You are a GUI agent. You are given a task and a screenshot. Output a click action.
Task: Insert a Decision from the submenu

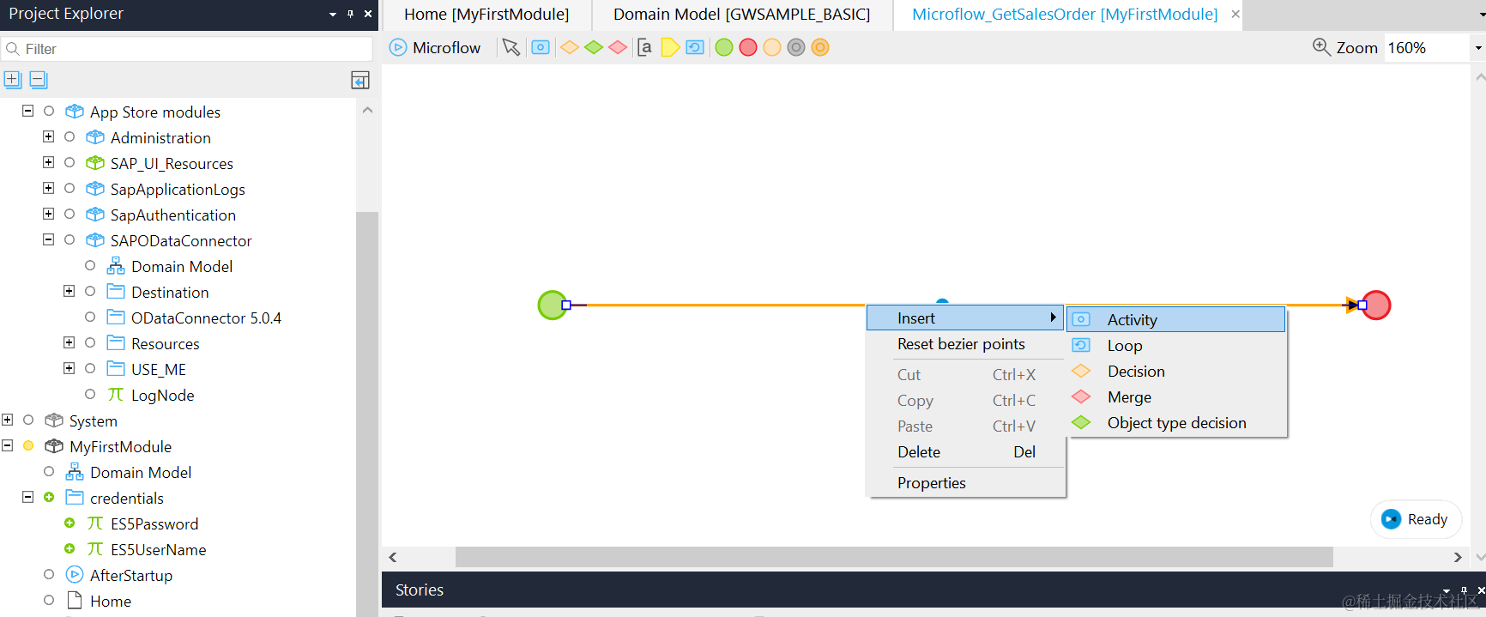click(1176, 371)
